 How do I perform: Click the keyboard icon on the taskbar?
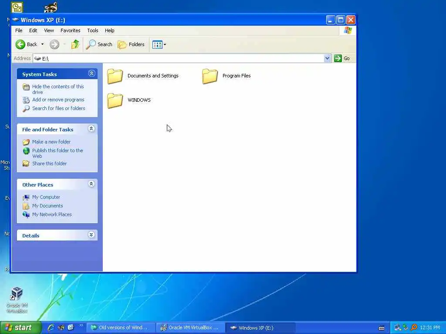click(382, 328)
